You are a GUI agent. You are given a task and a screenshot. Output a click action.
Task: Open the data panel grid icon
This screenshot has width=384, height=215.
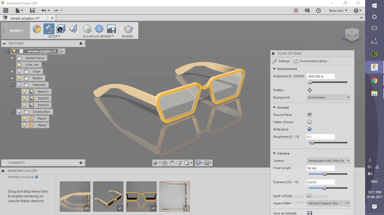click(6, 11)
